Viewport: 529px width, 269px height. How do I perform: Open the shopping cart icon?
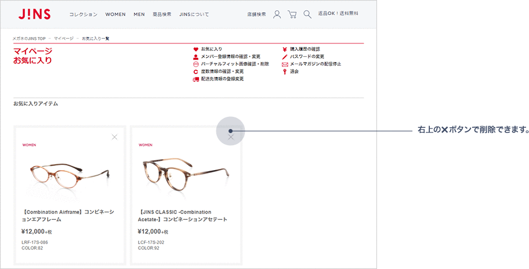click(x=292, y=14)
